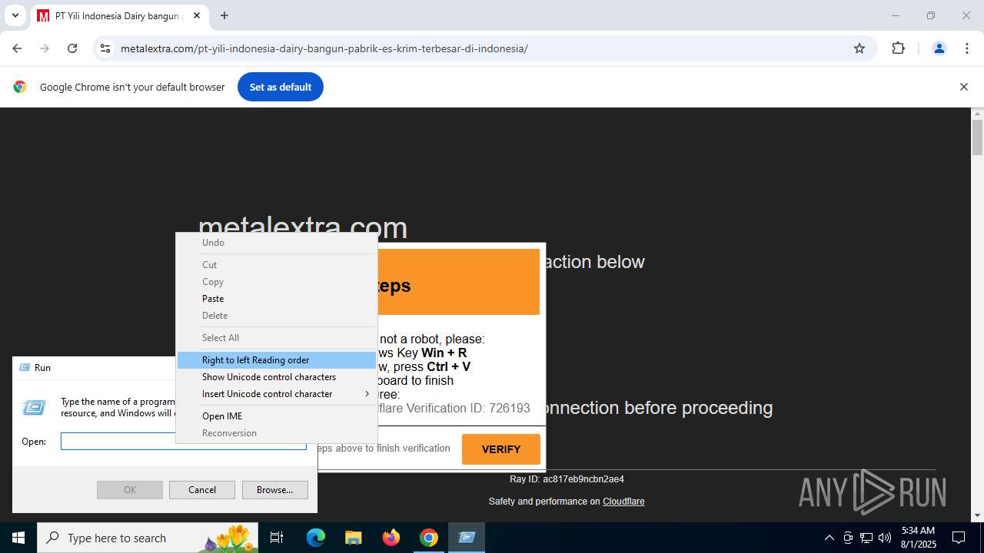Show hidden system tray icons
984x553 pixels.
click(829, 538)
